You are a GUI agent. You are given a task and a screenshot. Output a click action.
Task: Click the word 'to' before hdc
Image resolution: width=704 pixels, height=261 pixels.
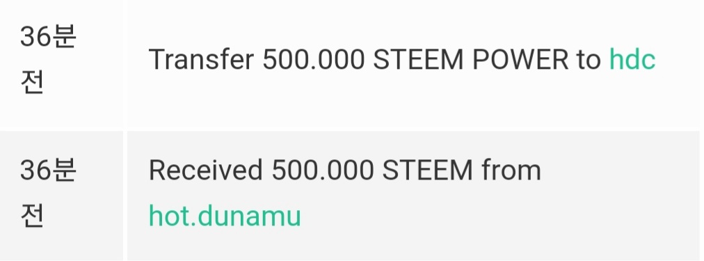[589, 59]
